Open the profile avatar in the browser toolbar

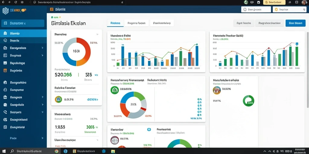(x=304, y=2)
